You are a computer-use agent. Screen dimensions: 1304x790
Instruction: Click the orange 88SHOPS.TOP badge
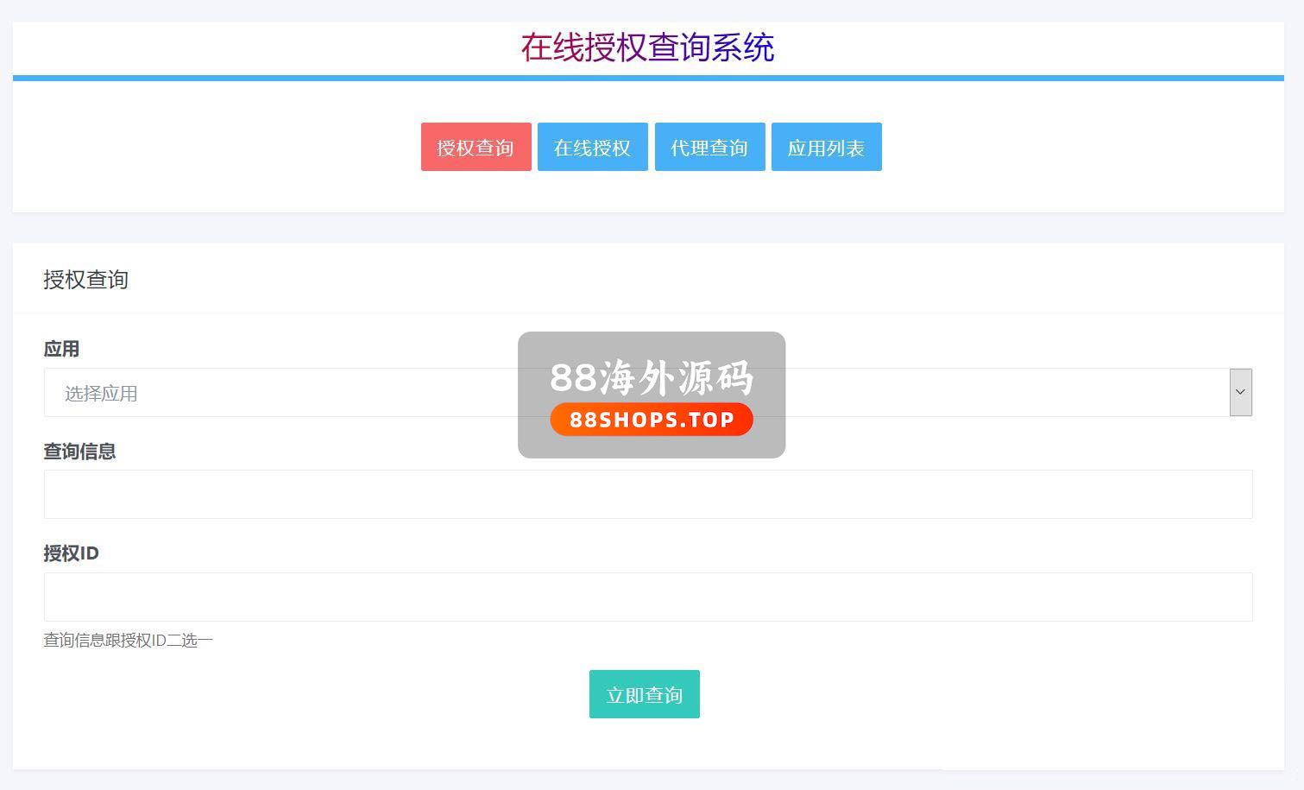click(652, 420)
